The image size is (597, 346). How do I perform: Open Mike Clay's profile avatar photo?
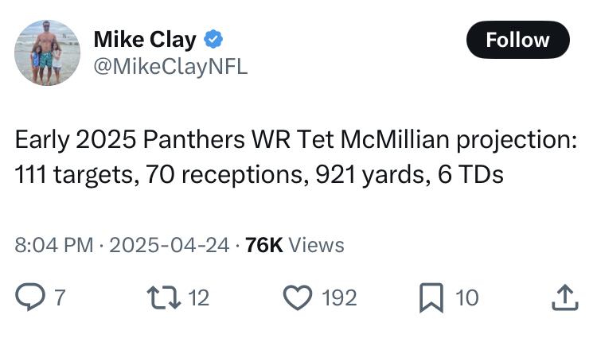click(x=47, y=52)
